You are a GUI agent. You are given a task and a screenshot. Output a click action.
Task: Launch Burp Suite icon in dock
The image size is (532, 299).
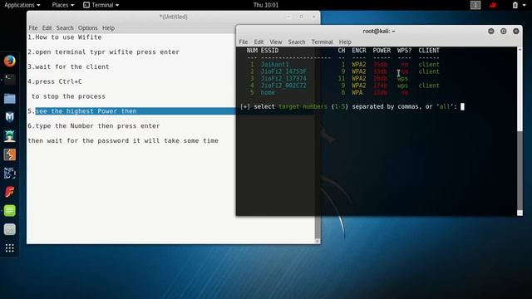[x=9, y=155]
